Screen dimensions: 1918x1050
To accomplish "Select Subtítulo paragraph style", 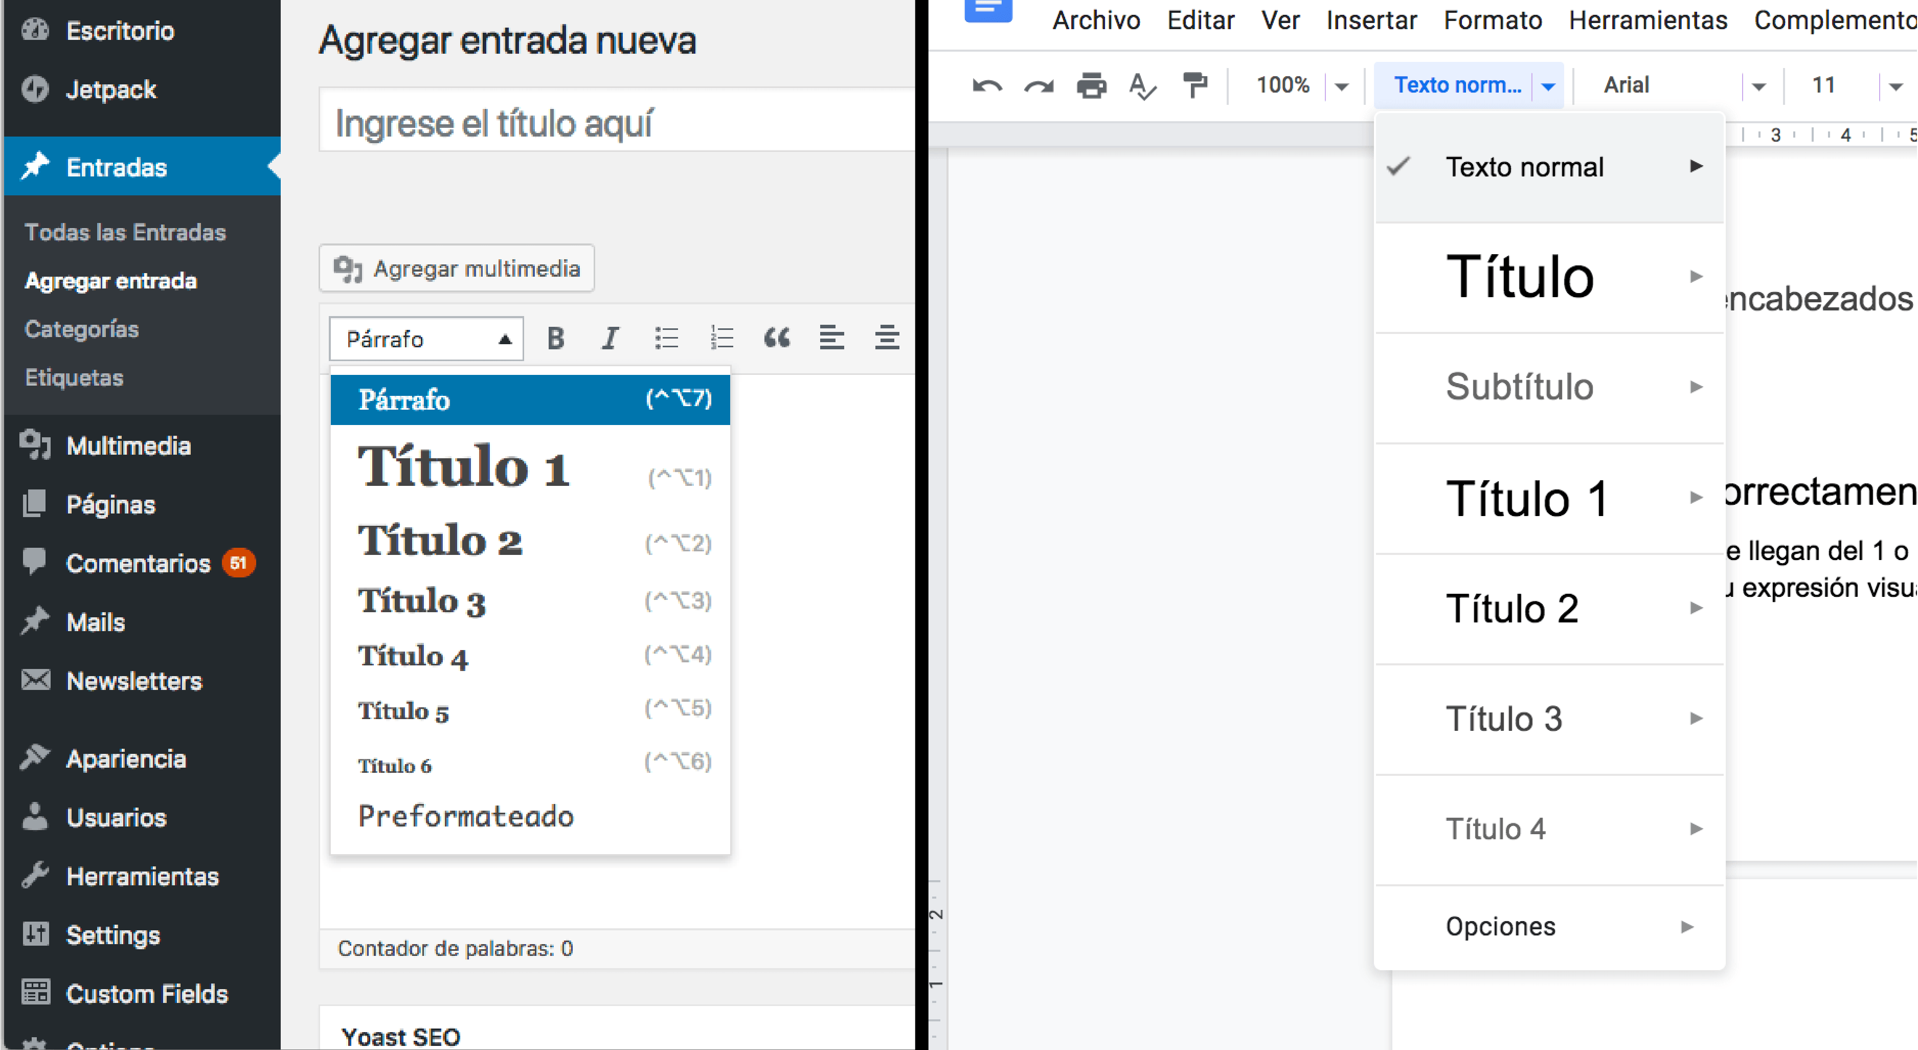I will [x=1519, y=387].
